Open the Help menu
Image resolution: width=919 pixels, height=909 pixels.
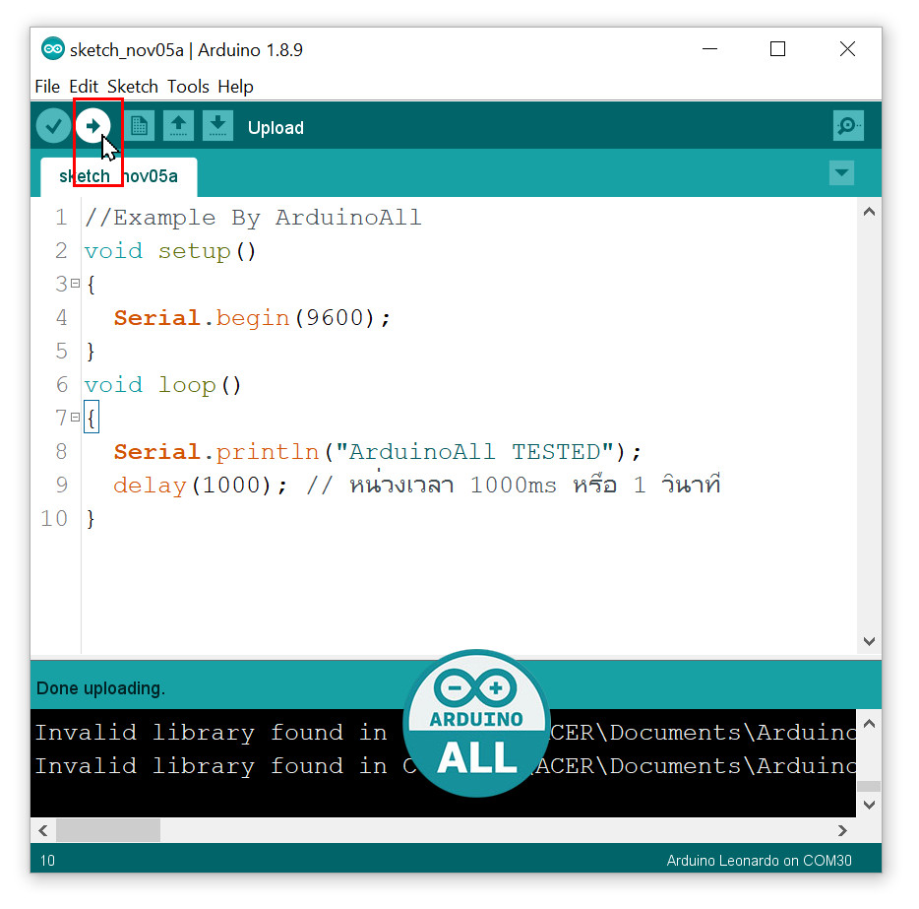coord(235,87)
